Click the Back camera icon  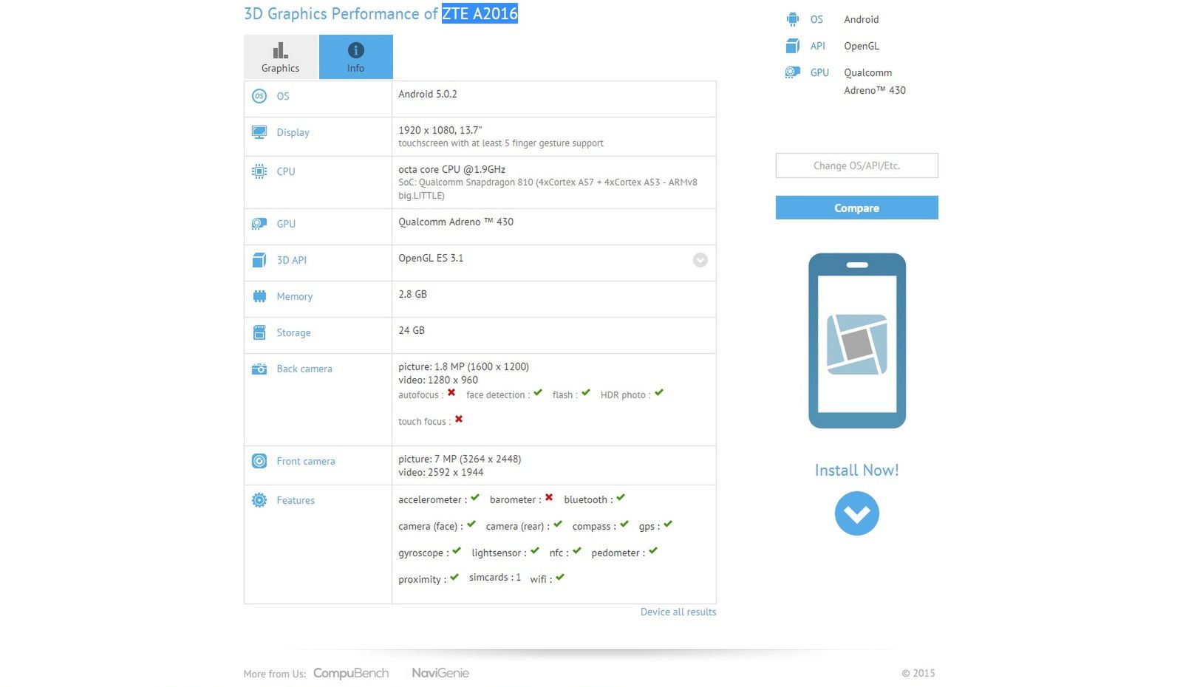(259, 369)
